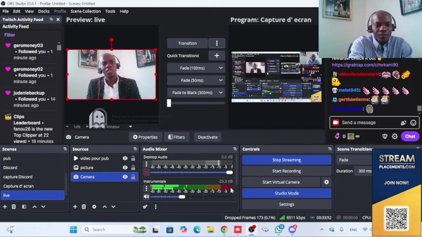The width and height of the screenshot is (422, 237).
Task: Click Start Virtual Camera button
Action: click(x=281, y=182)
